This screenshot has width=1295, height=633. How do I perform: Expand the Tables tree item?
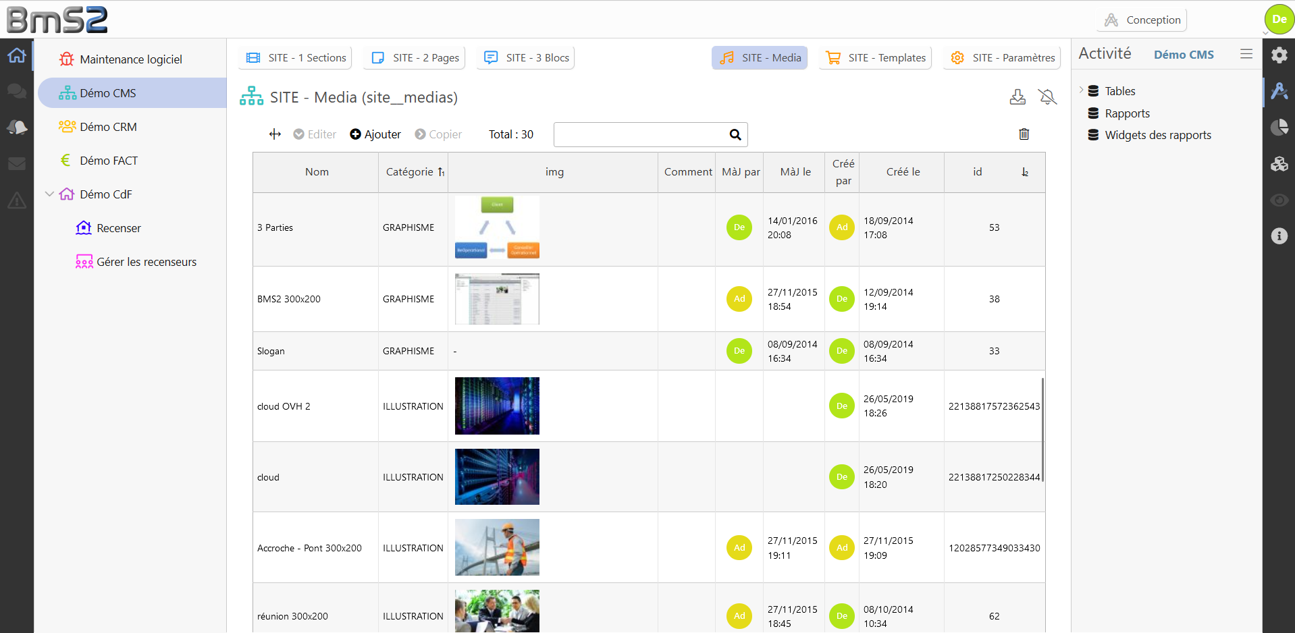click(x=1081, y=90)
